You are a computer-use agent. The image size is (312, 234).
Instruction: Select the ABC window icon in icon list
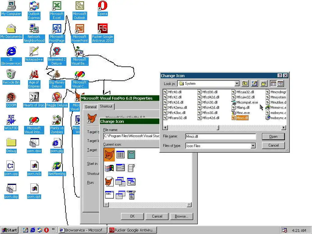[109, 195]
